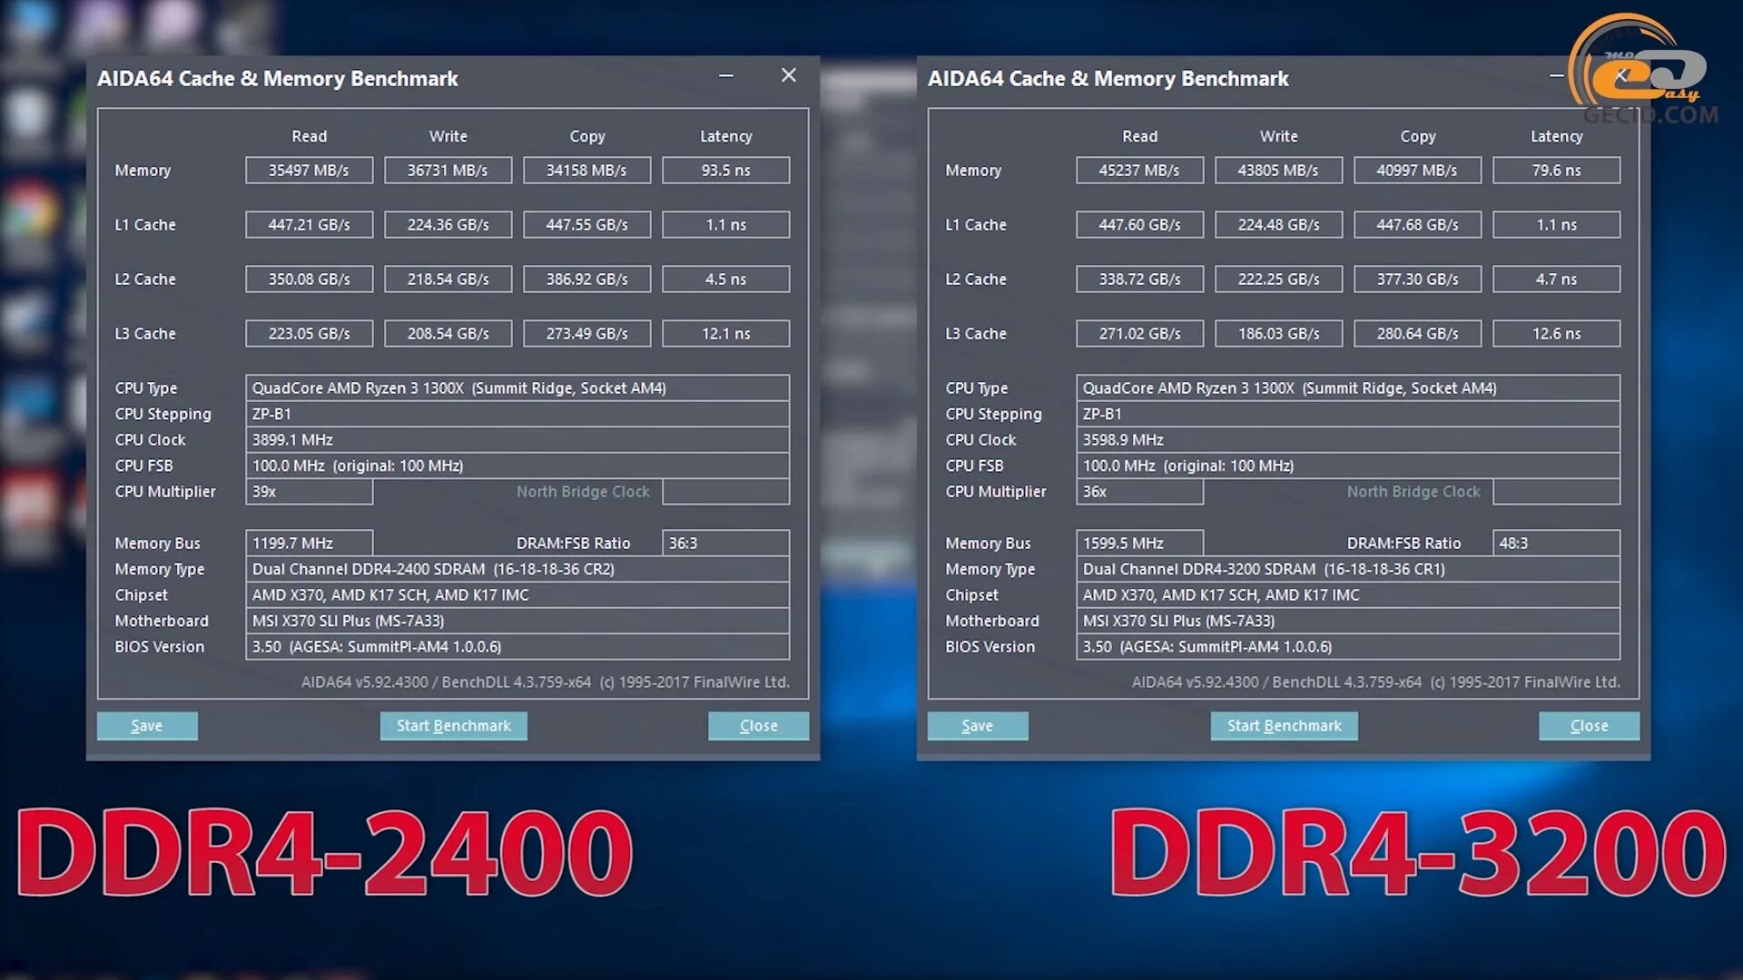Image resolution: width=1743 pixels, height=980 pixels.
Task: Click Close button in left AIDA64 window
Action: (x=758, y=726)
